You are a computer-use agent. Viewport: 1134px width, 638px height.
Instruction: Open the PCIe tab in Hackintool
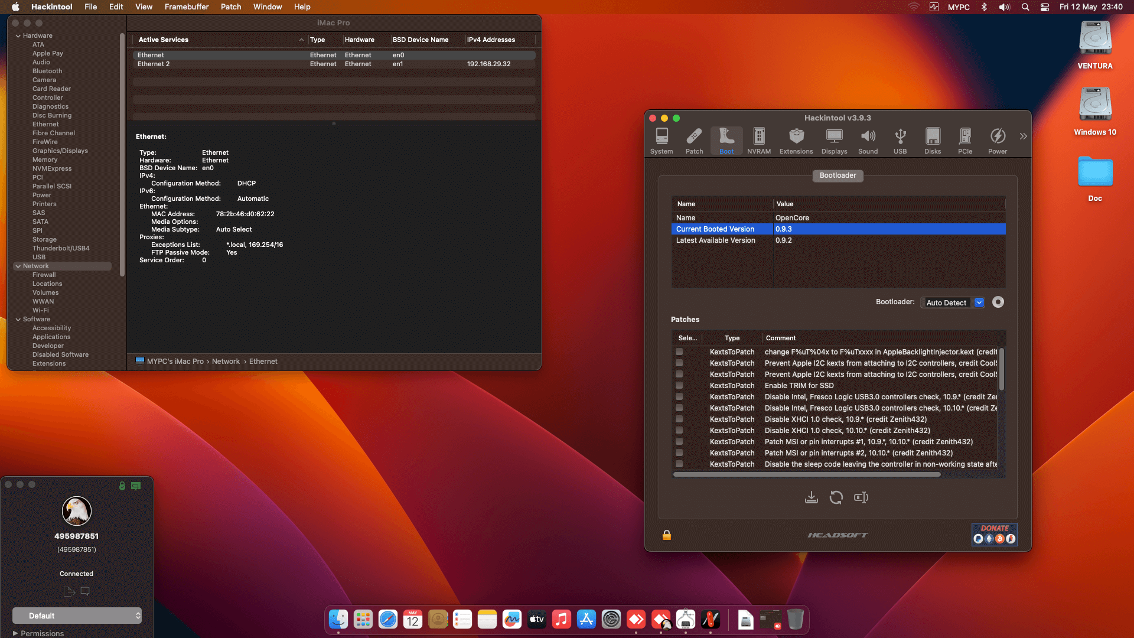tap(965, 141)
